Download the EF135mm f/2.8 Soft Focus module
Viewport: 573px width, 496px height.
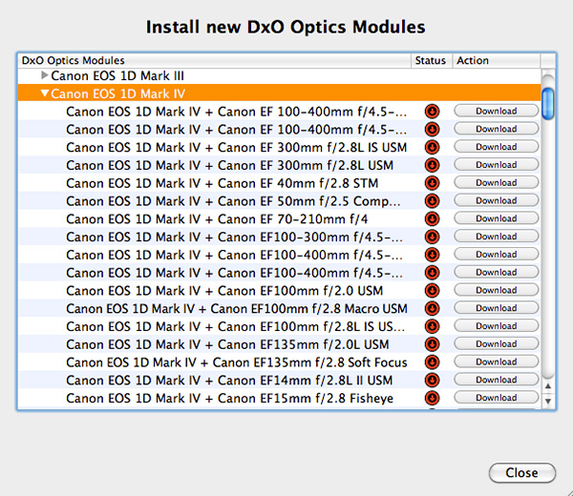[x=497, y=362]
